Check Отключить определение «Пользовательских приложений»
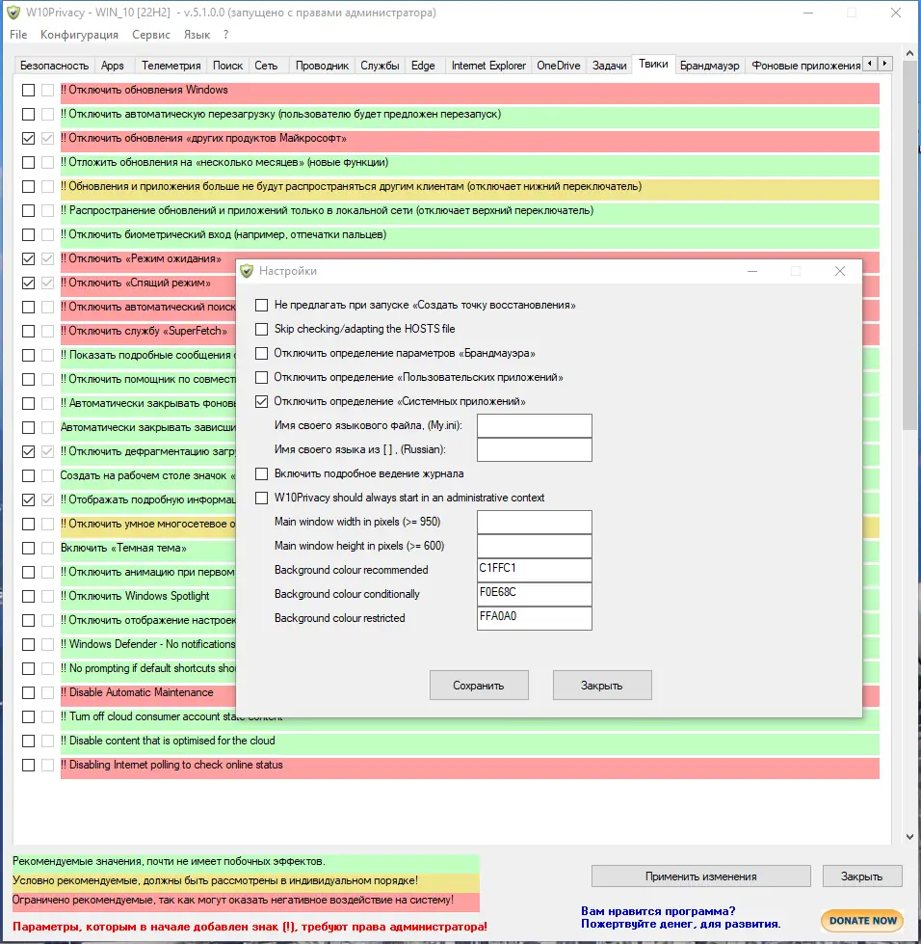This screenshot has width=921, height=944. pos(262,377)
